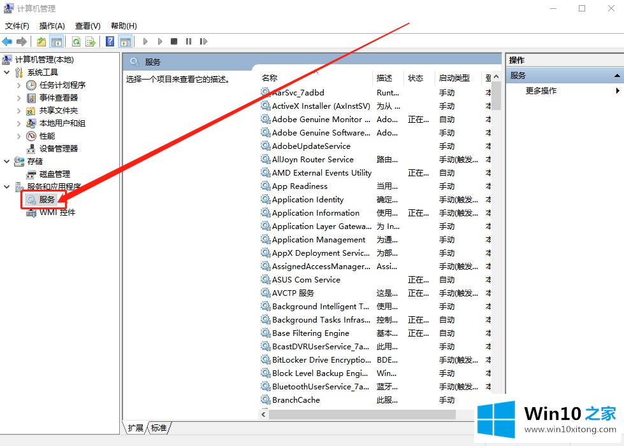Select 磁盘管理 in the tree
Viewport: 624px width, 446px height.
(55, 174)
